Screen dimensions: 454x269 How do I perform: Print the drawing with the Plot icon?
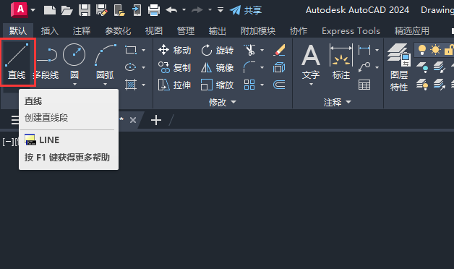pos(154,10)
